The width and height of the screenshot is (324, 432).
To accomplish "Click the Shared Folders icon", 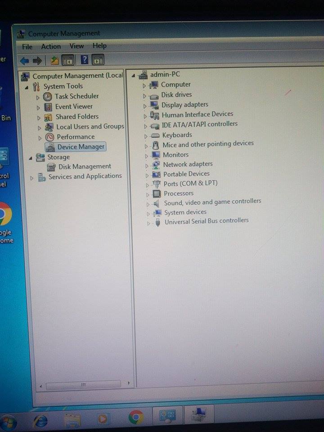I will click(x=49, y=117).
